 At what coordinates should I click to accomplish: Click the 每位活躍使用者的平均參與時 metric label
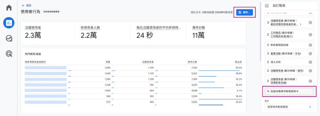158,27
